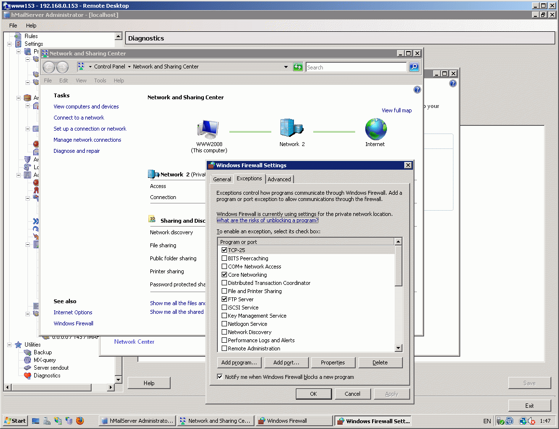This screenshot has width=559, height=429.
Task: Toggle Core Networking checkbox
Action: pyautogui.click(x=224, y=275)
